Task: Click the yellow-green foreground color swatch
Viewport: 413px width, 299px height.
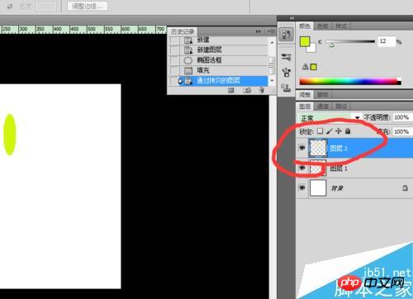Action: 305,42
